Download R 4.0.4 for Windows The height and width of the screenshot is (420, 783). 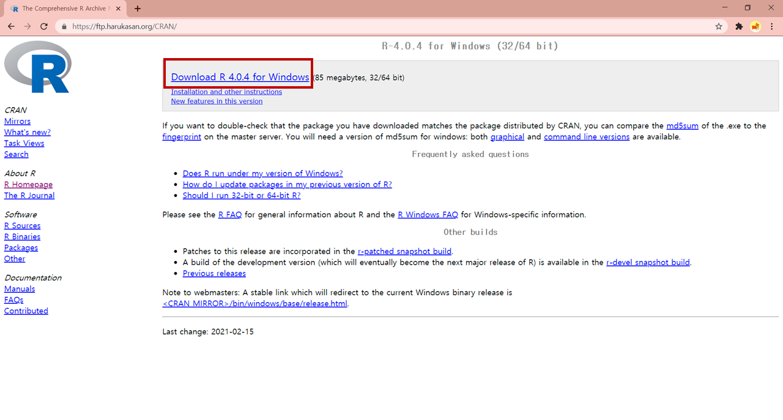(240, 77)
